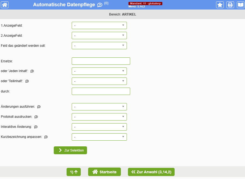The width and height of the screenshot is (245, 179).
Task: Open 'Feld das geändert werden soll' dropdown
Action: (99, 45)
